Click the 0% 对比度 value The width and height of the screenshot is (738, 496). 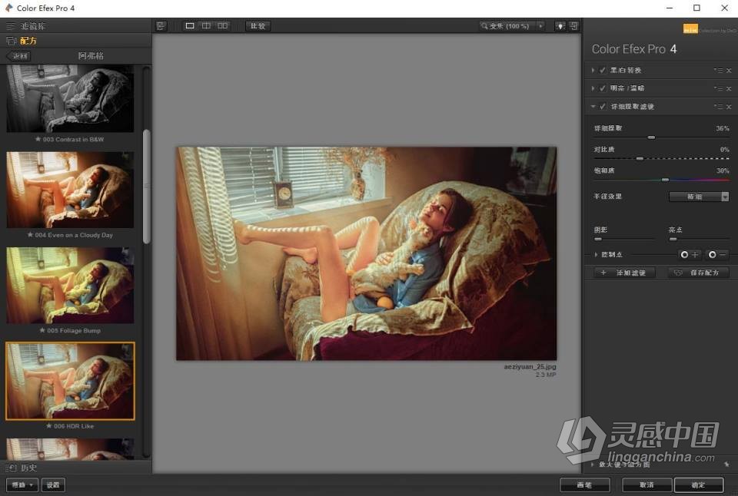(x=725, y=150)
